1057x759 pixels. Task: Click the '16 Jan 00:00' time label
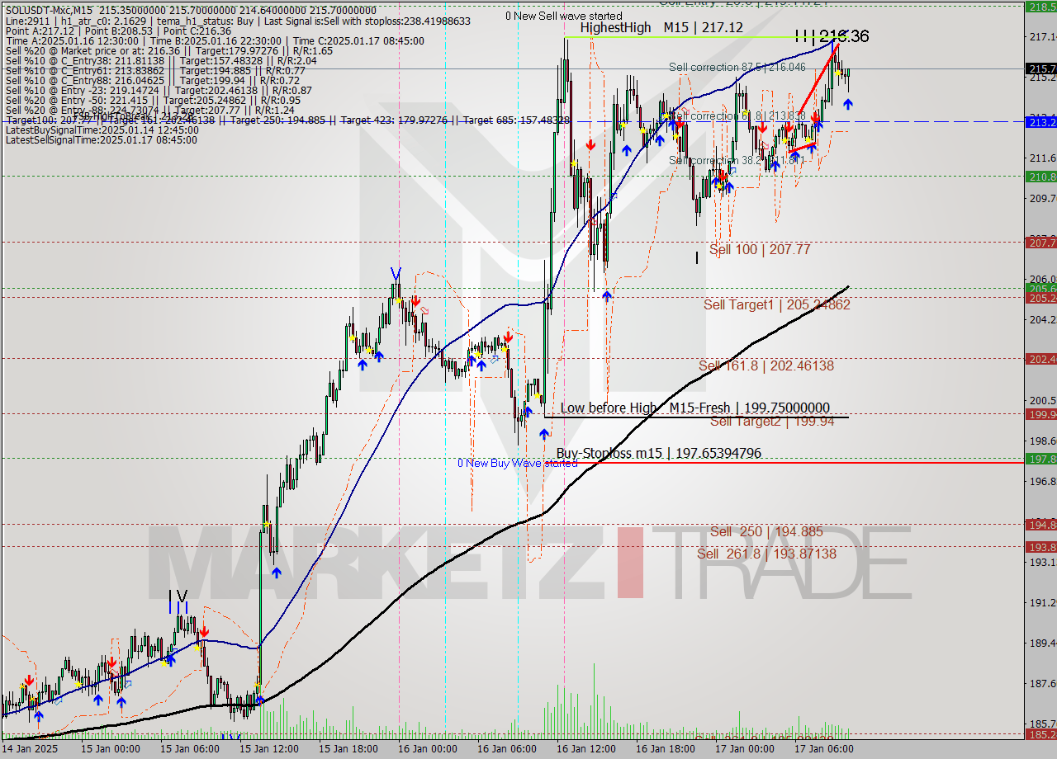click(429, 749)
